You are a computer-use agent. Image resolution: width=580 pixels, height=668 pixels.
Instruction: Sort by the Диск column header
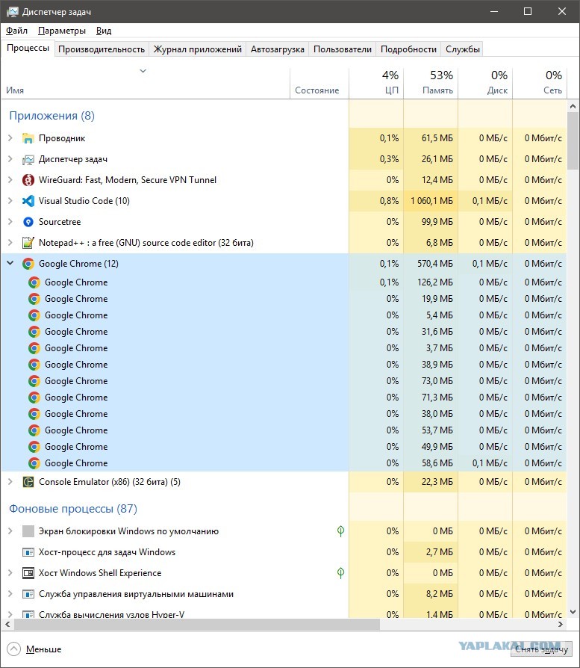(x=485, y=83)
